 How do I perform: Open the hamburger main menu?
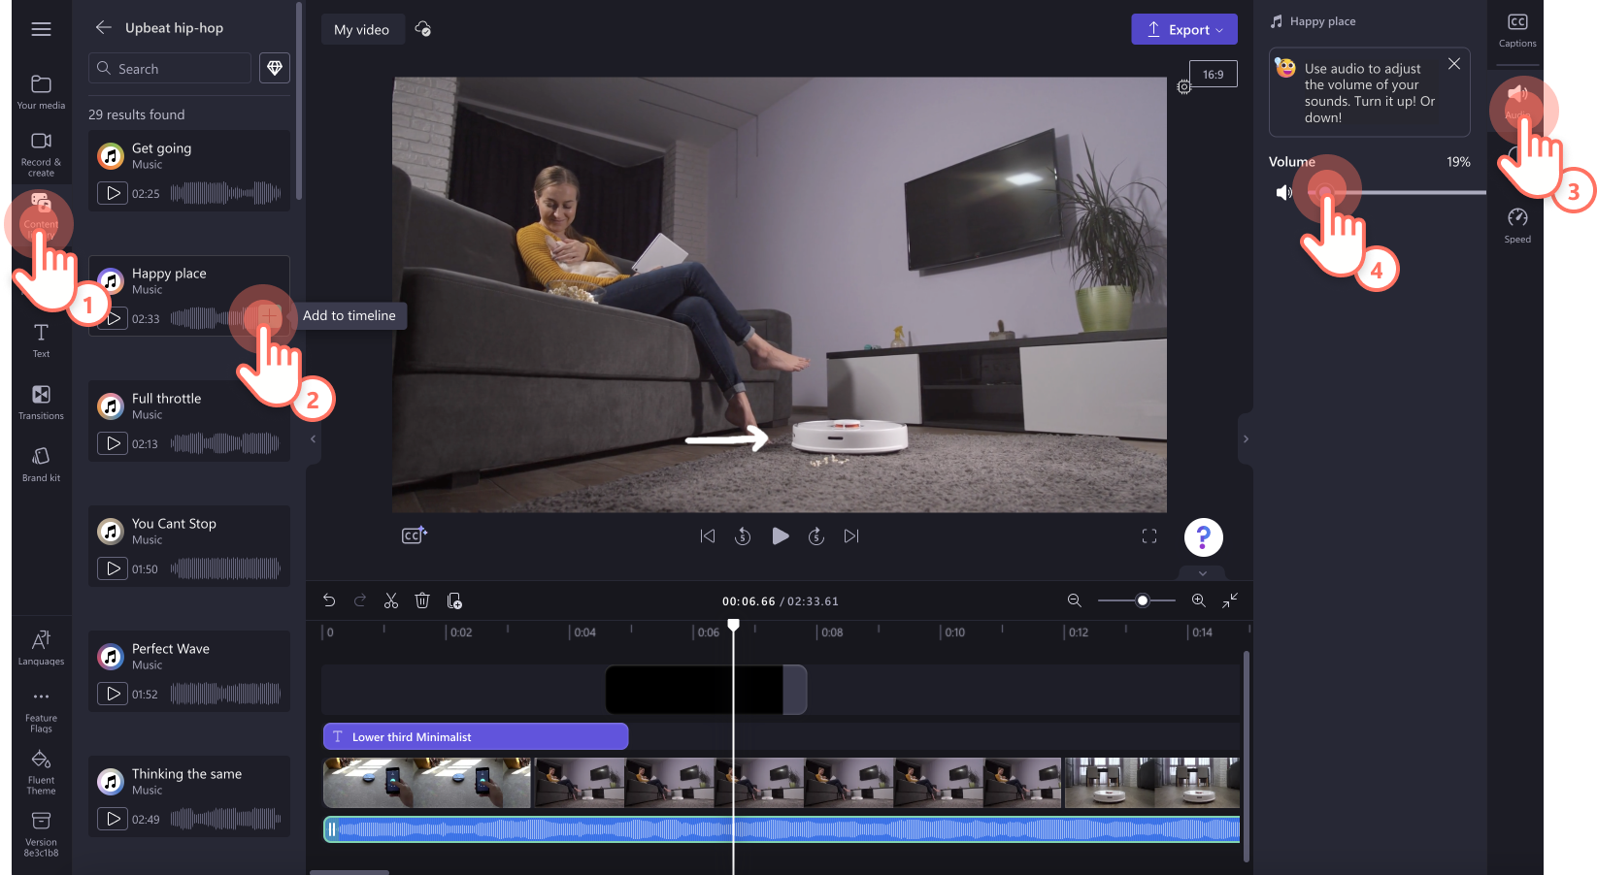[x=41, y=29]
